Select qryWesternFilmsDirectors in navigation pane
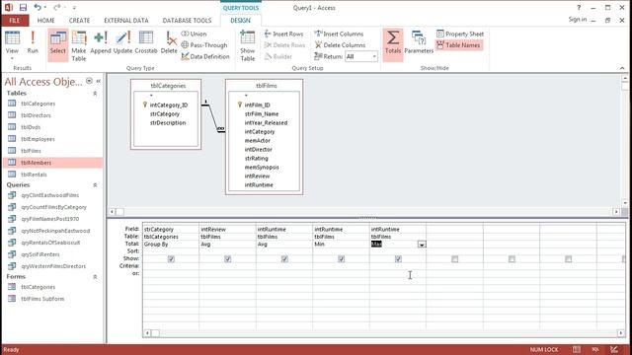The width and height of the screenshot is (632, 355). pos(53,266)
